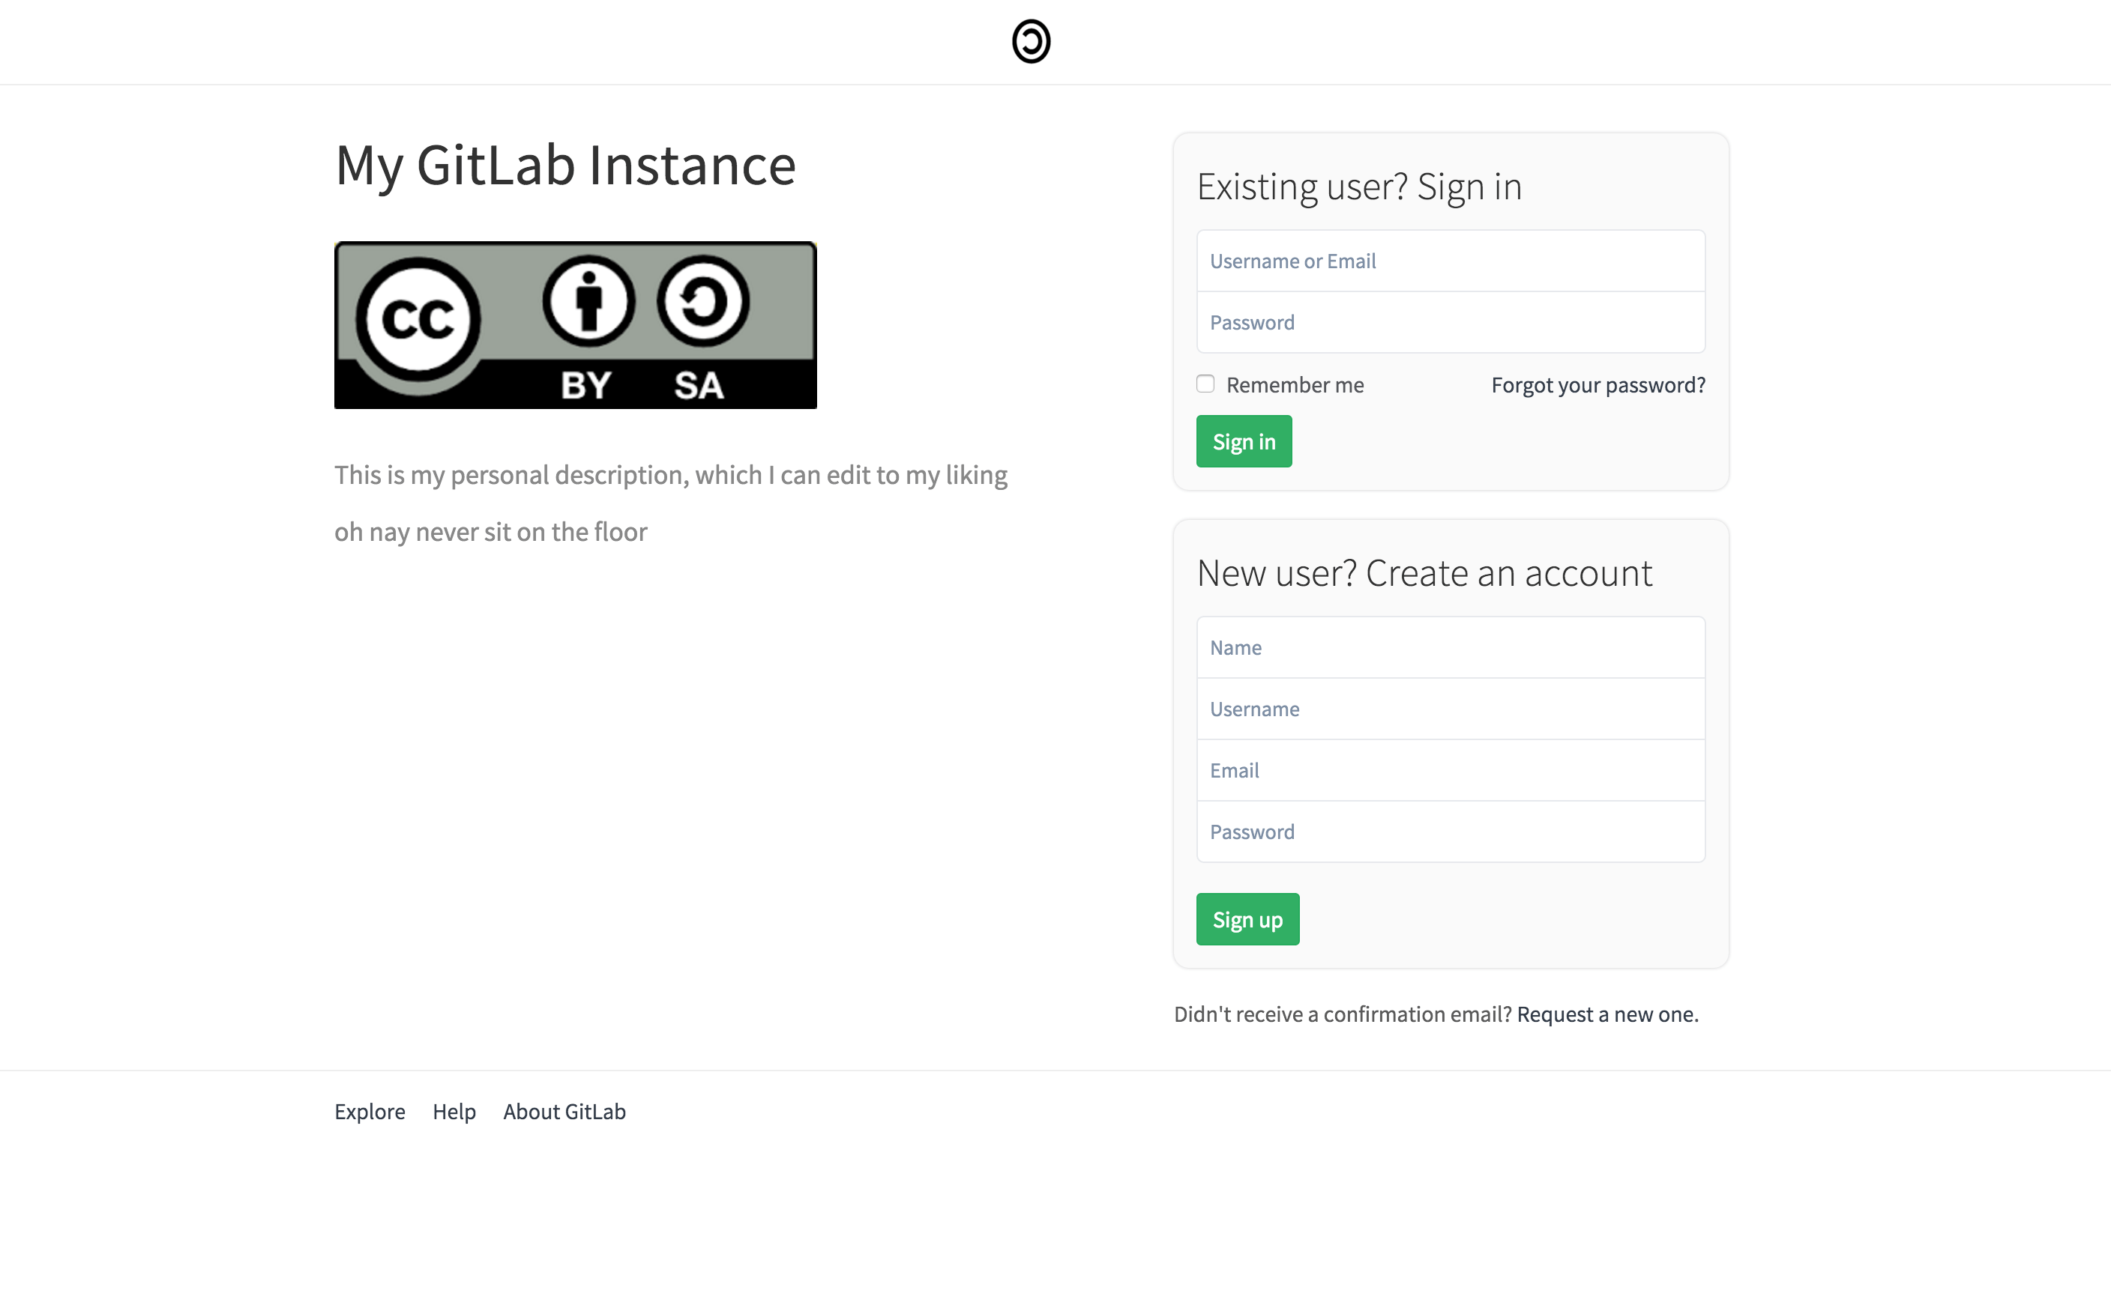Toggle the Remember me checkbox

click(1205, 384)
